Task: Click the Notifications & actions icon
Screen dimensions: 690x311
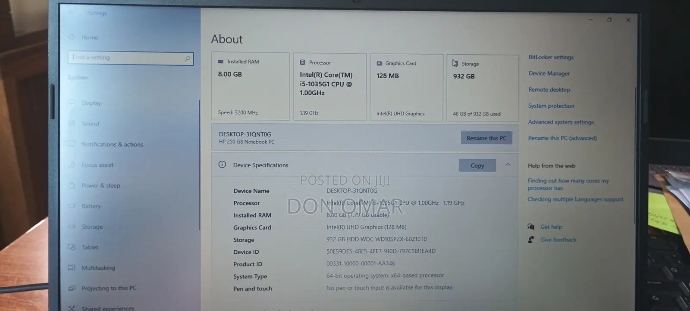Action: coord(72,144)
